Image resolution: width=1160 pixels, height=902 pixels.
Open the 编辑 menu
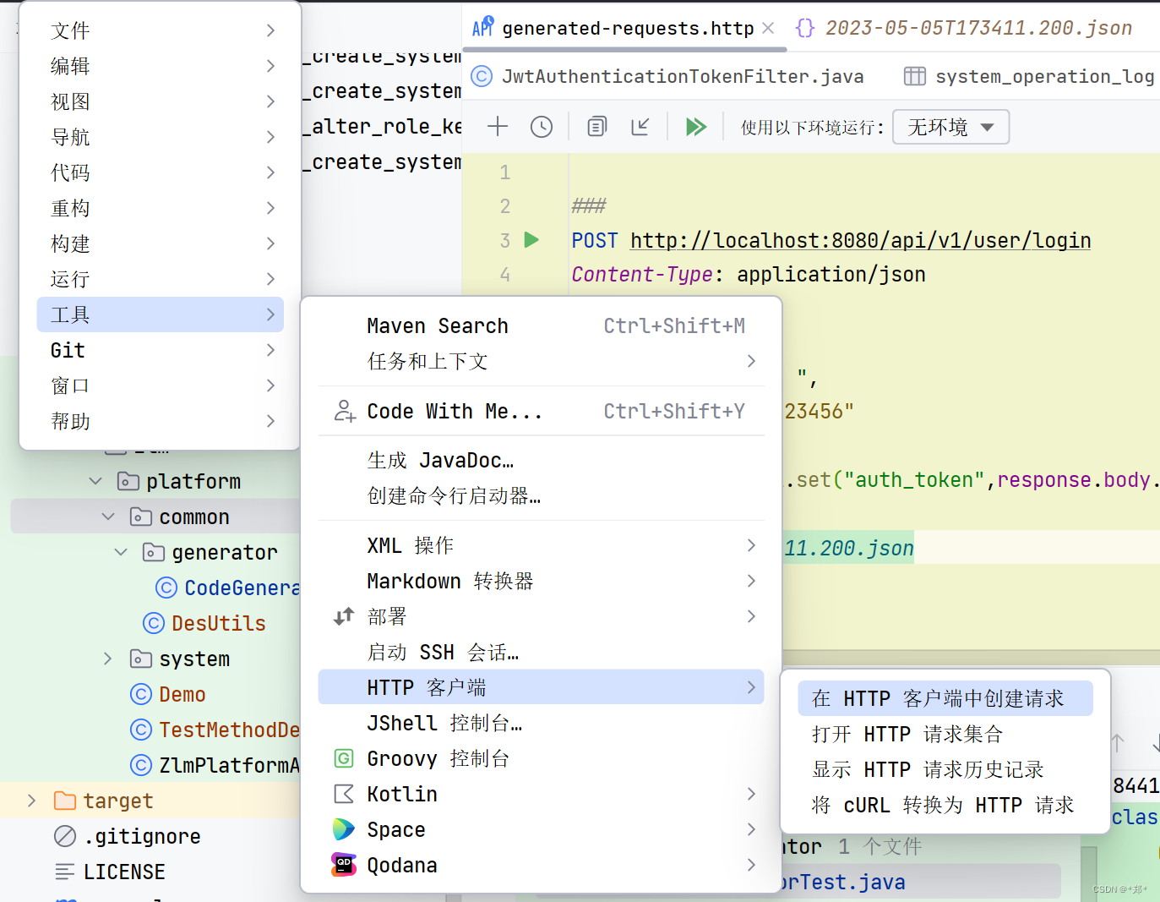coord(161,66)
